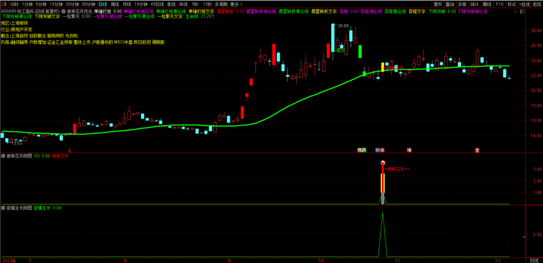Open the F10 company info page

499,4
